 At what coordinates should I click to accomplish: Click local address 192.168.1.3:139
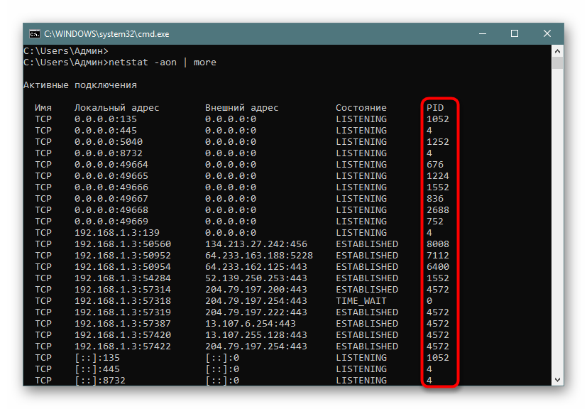coord(117,233)
